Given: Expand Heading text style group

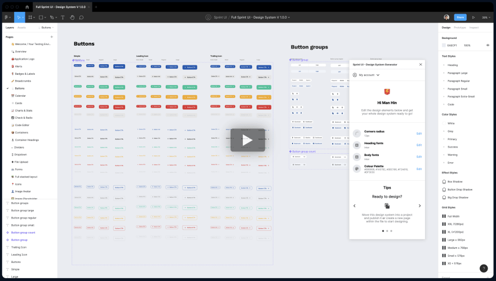Looking at the screenshot, I should pyautogui.click(x=444, y=65).
